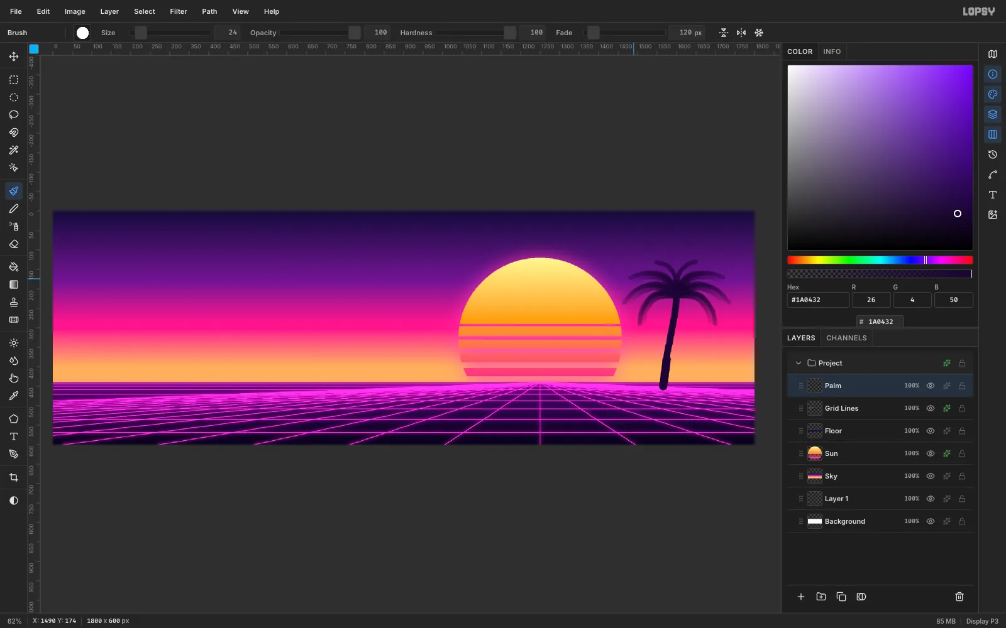This screenshot has width=1006, height=628.
Task: Open the color palette panel icon
Action: pyautogui.click(x=993, y=94)
